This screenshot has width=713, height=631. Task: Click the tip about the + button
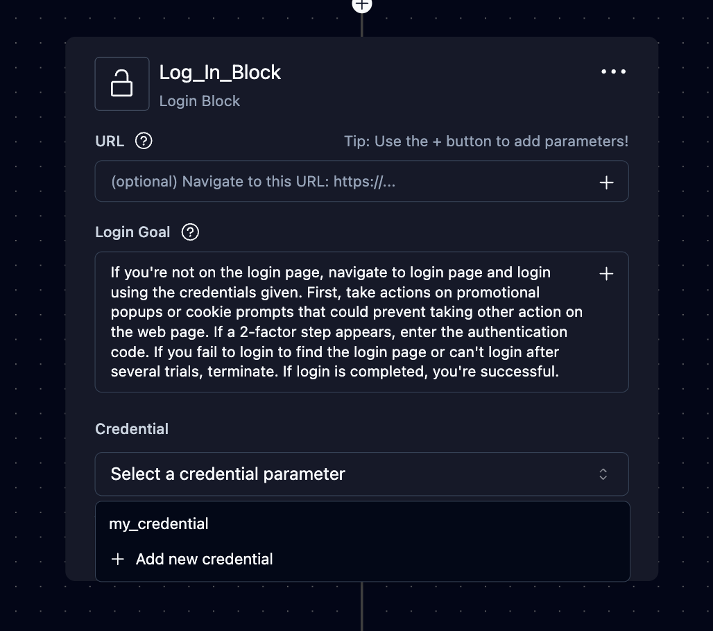486,141
